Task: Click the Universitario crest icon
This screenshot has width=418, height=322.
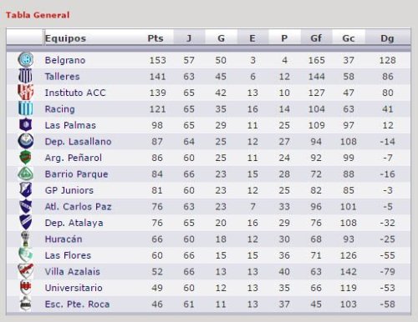Action: coord(25,288)
